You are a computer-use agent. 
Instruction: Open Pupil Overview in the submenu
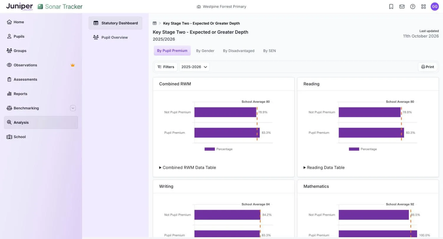tap(115, 37)
